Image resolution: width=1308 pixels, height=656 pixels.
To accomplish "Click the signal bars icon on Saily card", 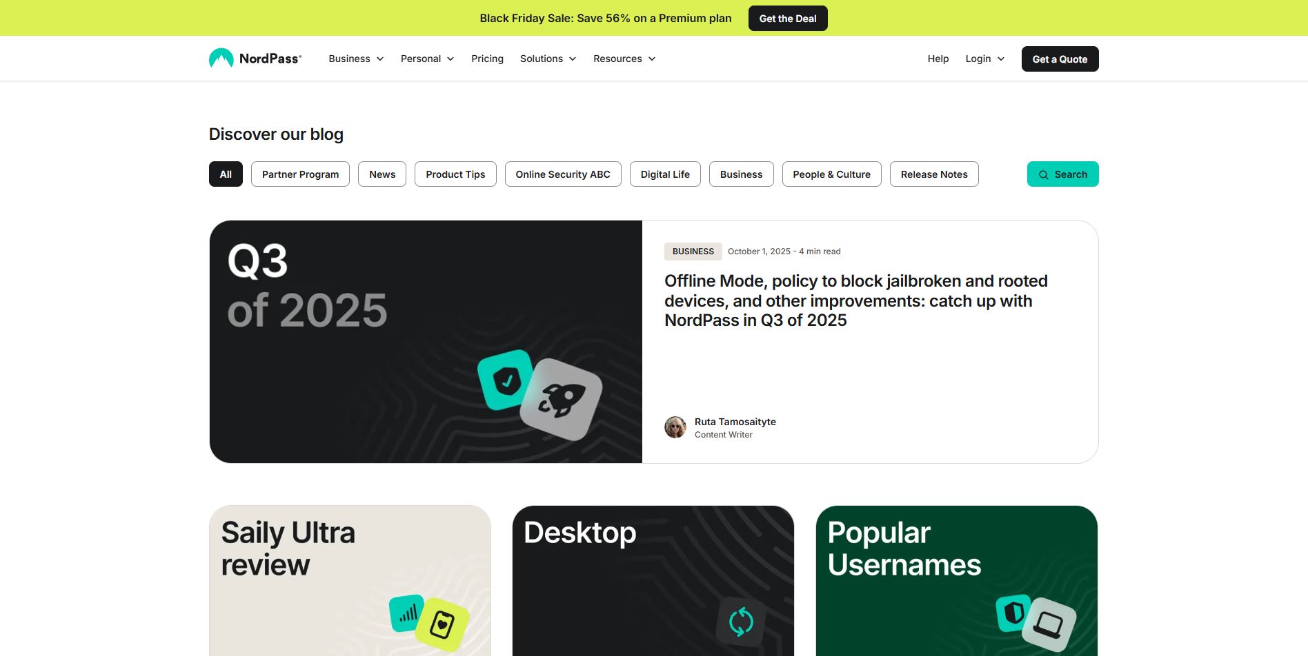I will tap(408, 613).
